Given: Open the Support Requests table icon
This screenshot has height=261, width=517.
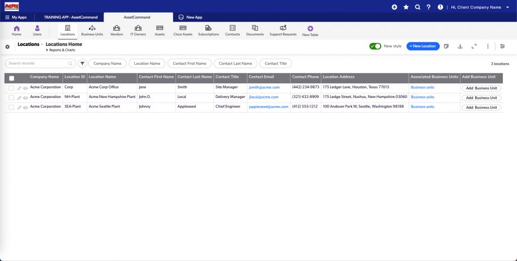Looking at the screenshot, I should [283, 28].
